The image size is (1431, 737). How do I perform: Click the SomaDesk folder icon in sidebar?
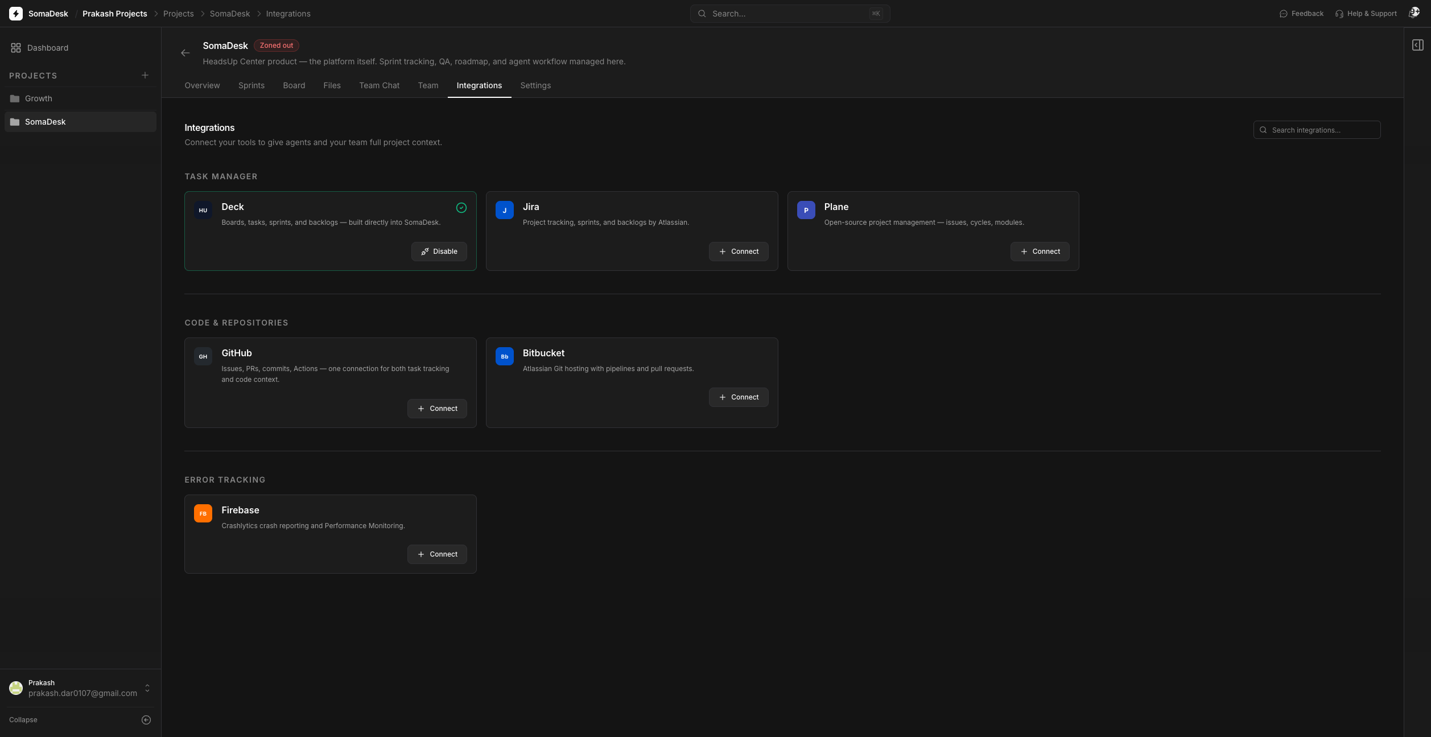pyautogui.click(x=15, y=122)
